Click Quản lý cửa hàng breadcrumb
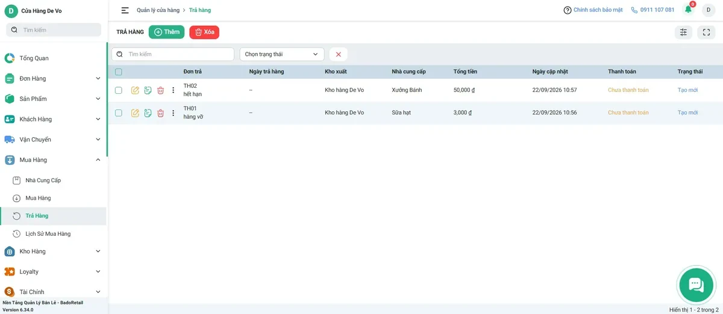Viewport: 723px width, 314px height. click(x=158, y=10)
